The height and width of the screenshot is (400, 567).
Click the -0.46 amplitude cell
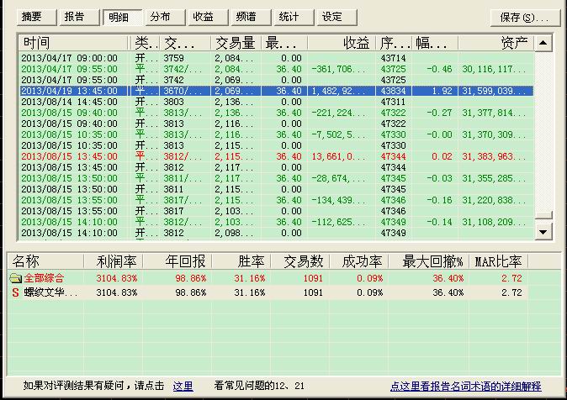[439, 69]
